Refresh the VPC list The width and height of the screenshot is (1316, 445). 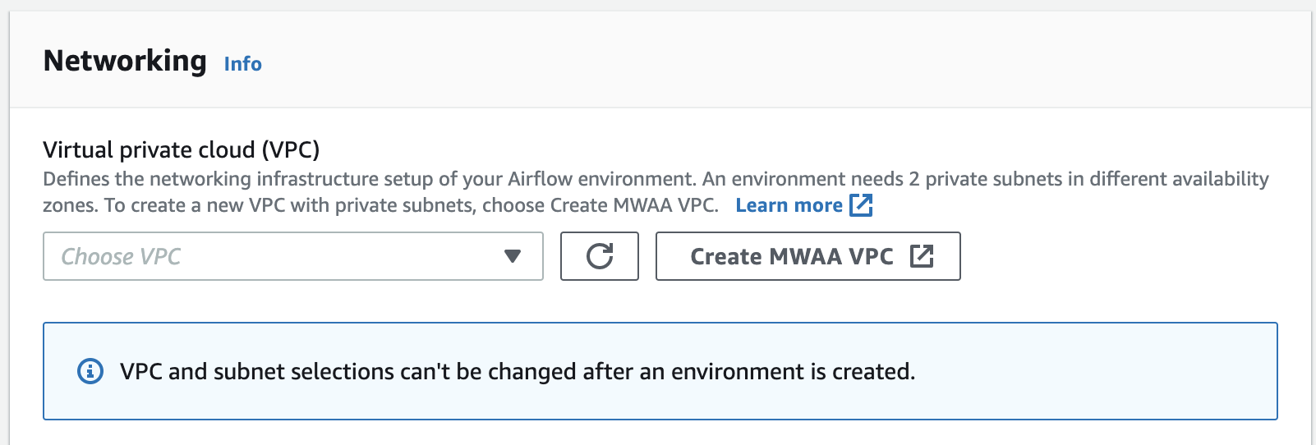(600, 256)
